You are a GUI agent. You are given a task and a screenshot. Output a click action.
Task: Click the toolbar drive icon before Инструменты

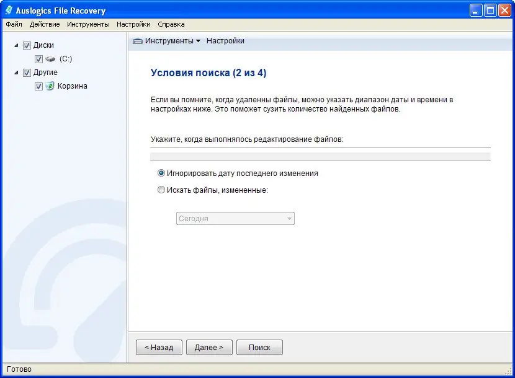pyautogui.click(x=137, y=41)
